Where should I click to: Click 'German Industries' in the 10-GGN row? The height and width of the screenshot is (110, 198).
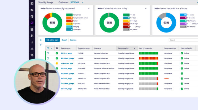101,53
